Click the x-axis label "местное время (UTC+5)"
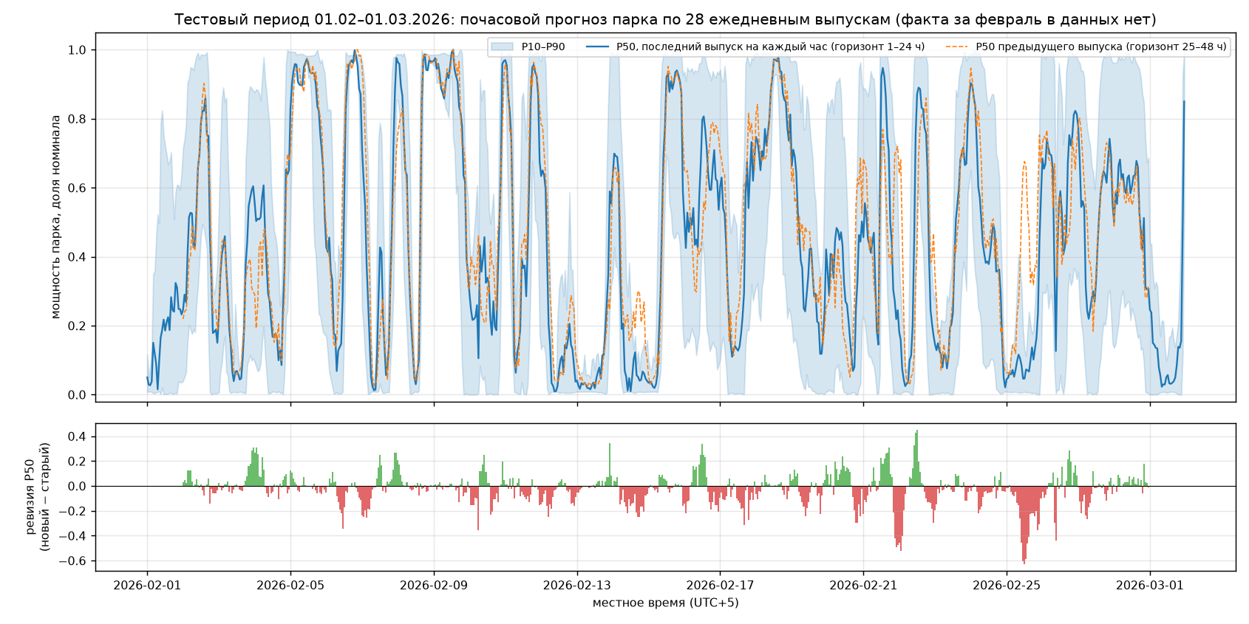1249x624 pixels. tap(665, 603)
